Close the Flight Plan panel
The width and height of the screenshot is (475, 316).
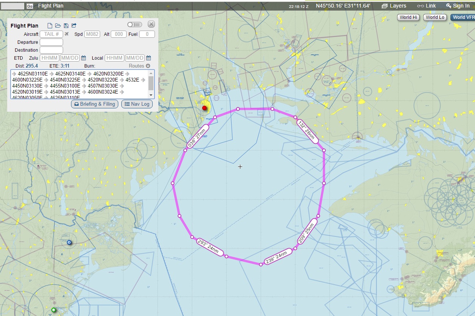[151, 24]
